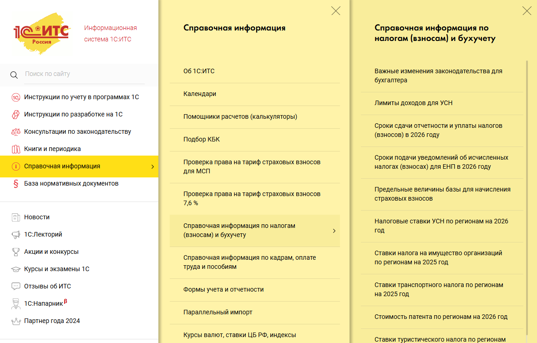This screenshot has width=537, height=343.
Task: Open Сроки сдачи отчетности в 2026 году
Action: pos(442,131)
